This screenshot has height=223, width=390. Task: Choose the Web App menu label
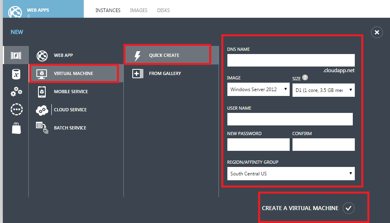[64, 55]
